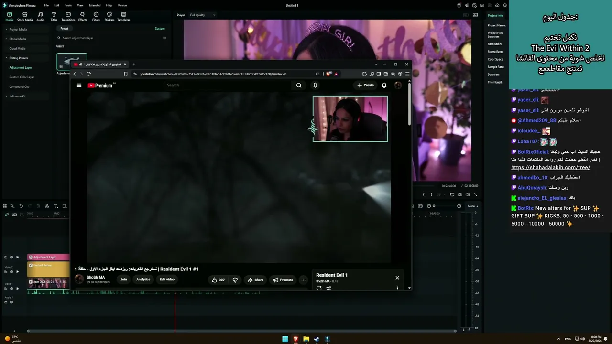The width and height of the screenshot is (612, 344).
Task: Click the Brave Shields icon in address bar
Action: 328,74
